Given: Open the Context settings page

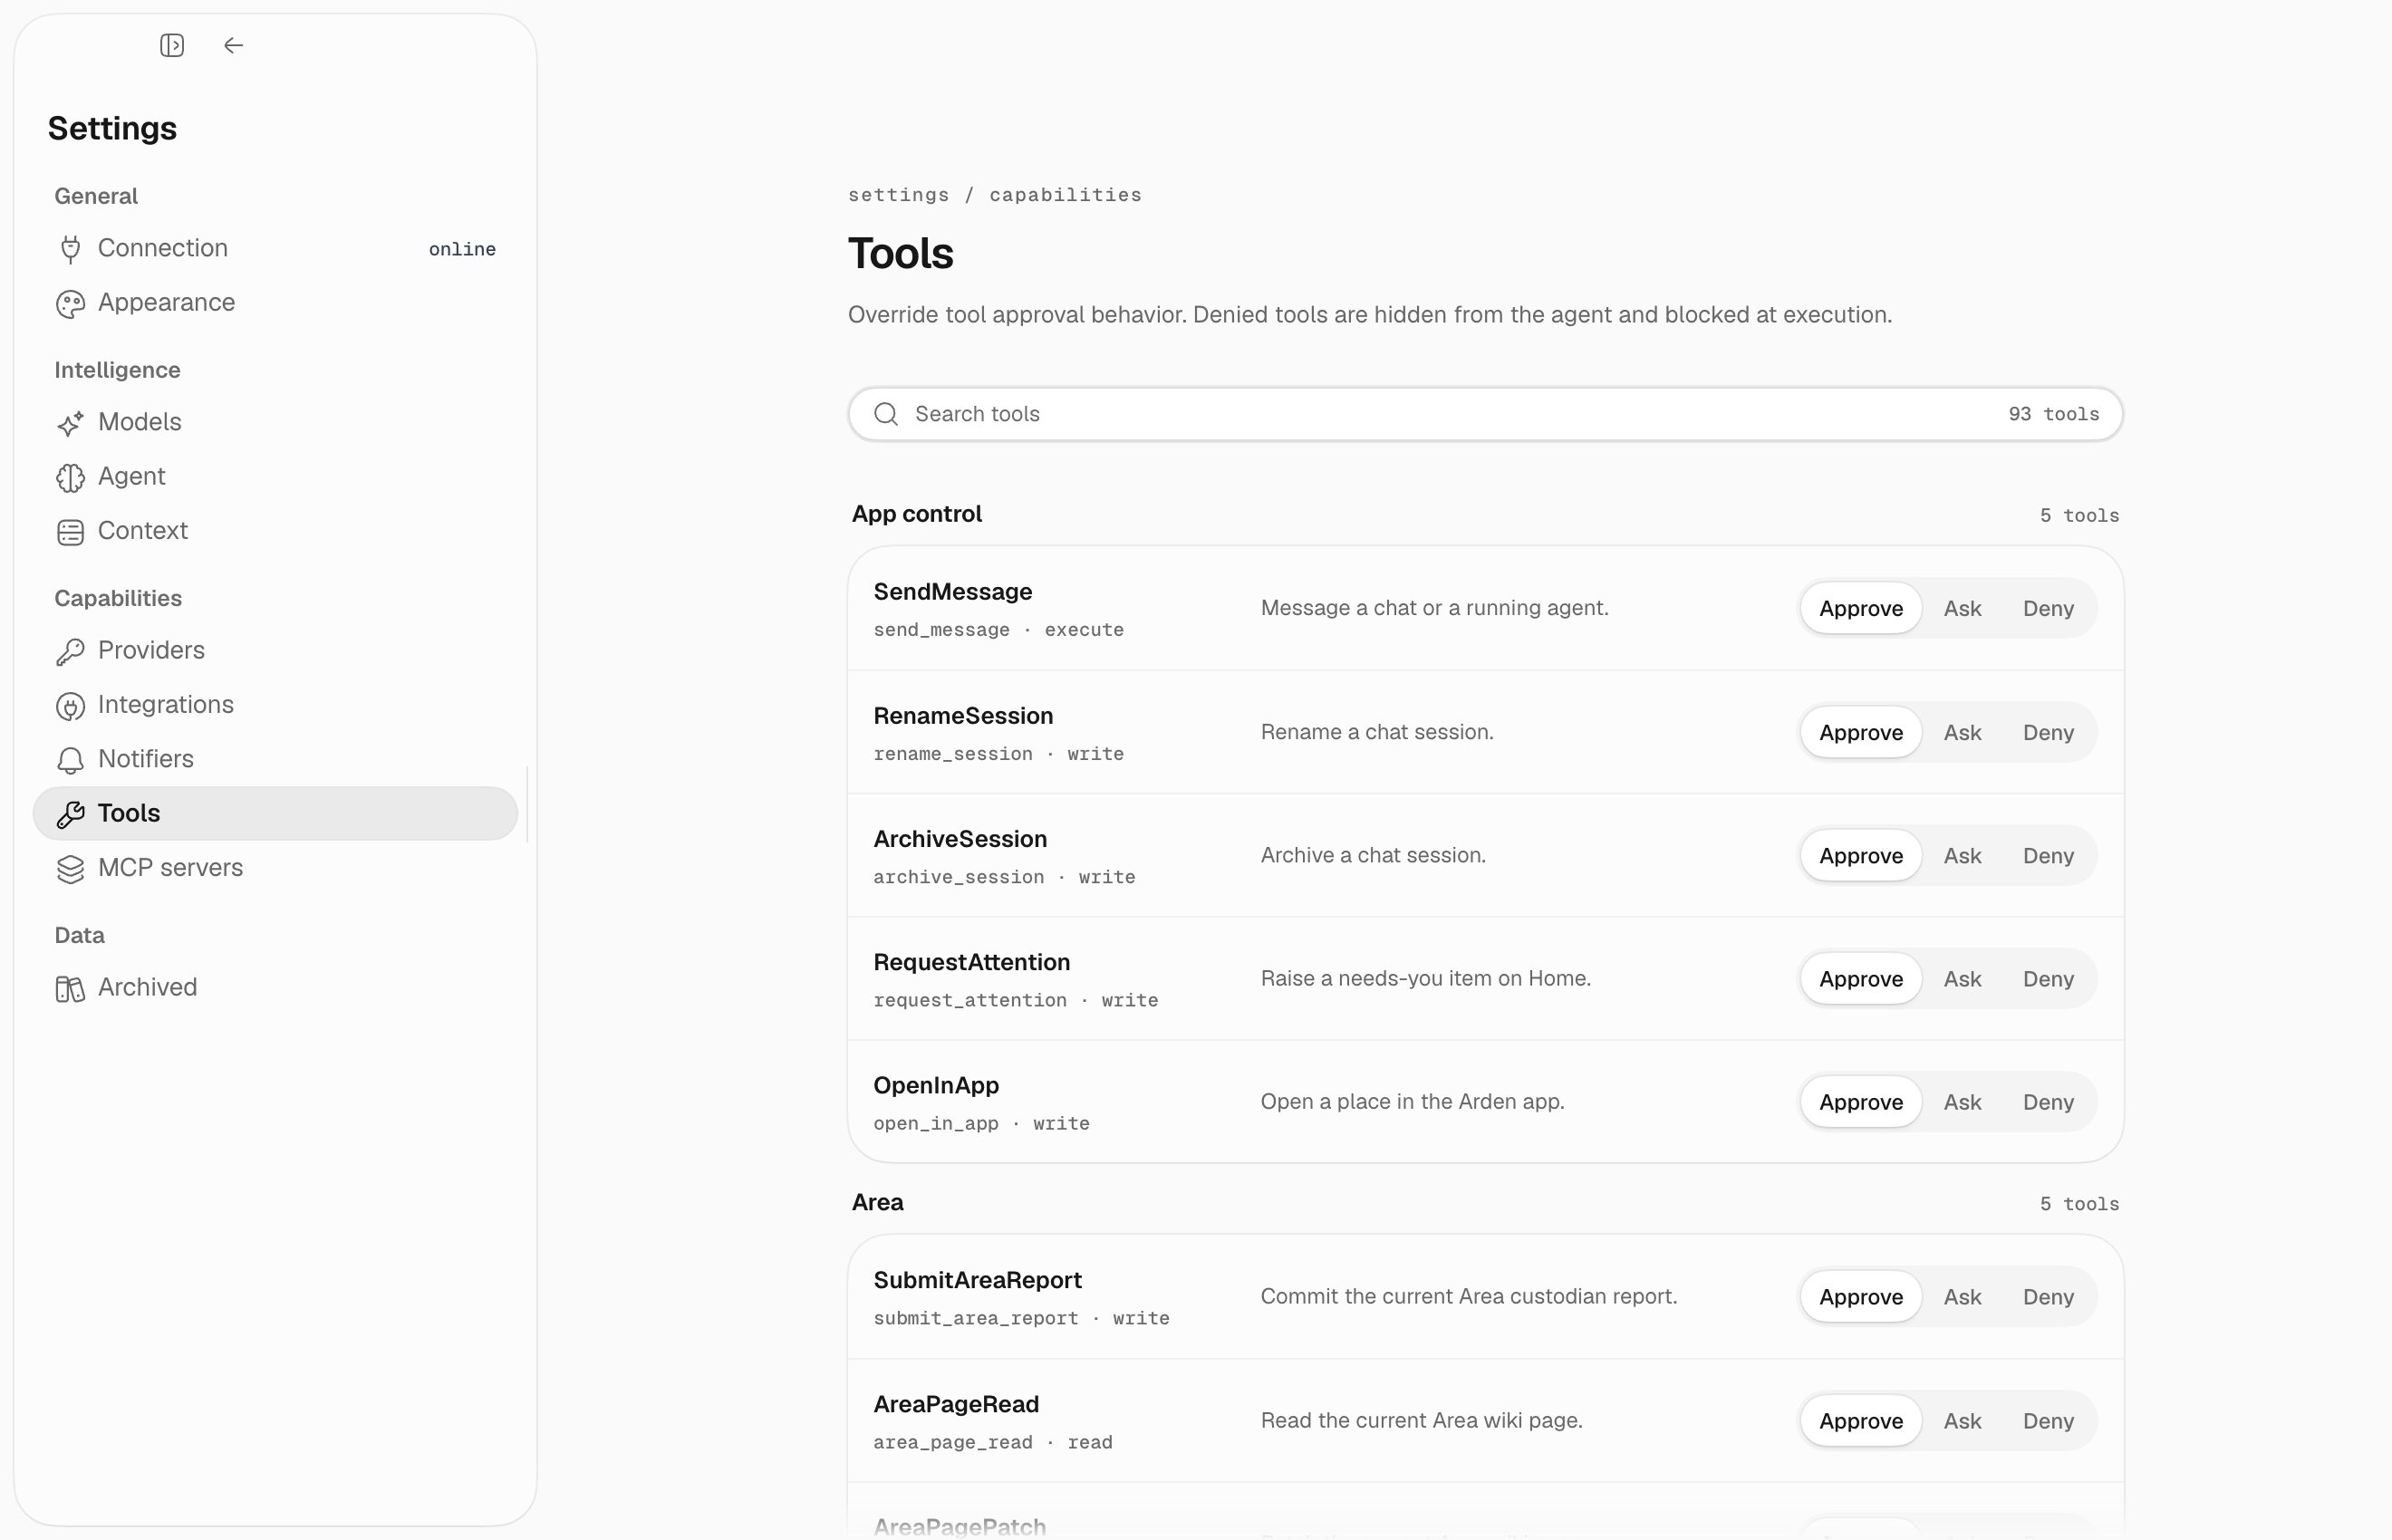Looking at the screenshot, I should (x=275, y=530).
